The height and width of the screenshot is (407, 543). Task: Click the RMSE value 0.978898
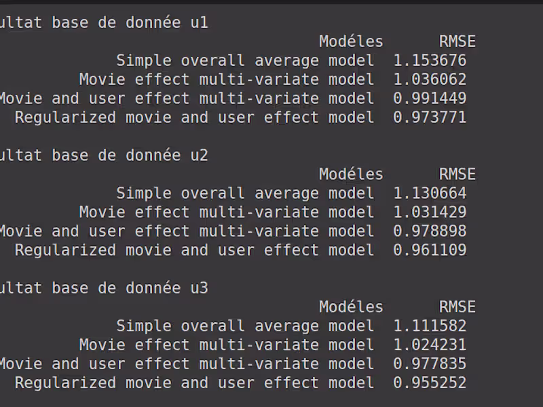pos(430,231)
